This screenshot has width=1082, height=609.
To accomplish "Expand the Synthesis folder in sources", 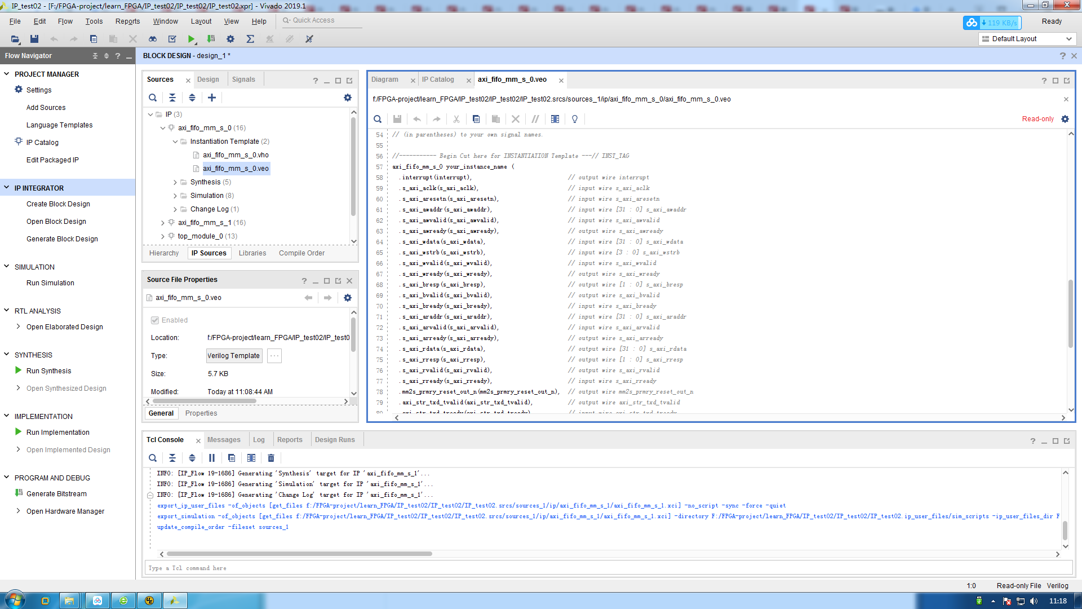I will point(175,182).
